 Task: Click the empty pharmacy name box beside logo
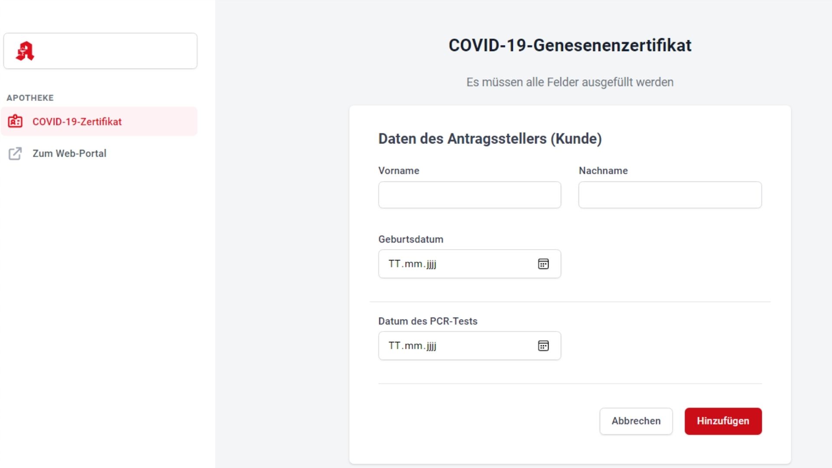point(117,51)
